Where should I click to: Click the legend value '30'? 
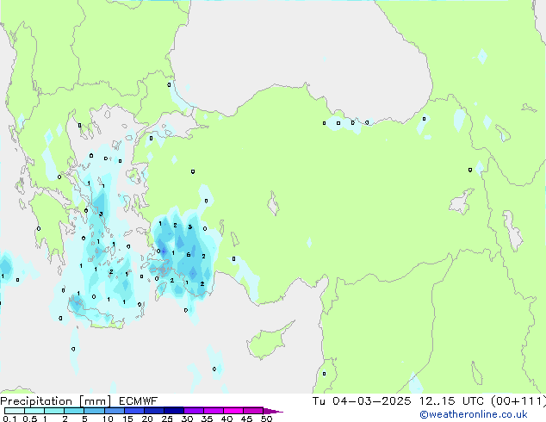(187, 419)
